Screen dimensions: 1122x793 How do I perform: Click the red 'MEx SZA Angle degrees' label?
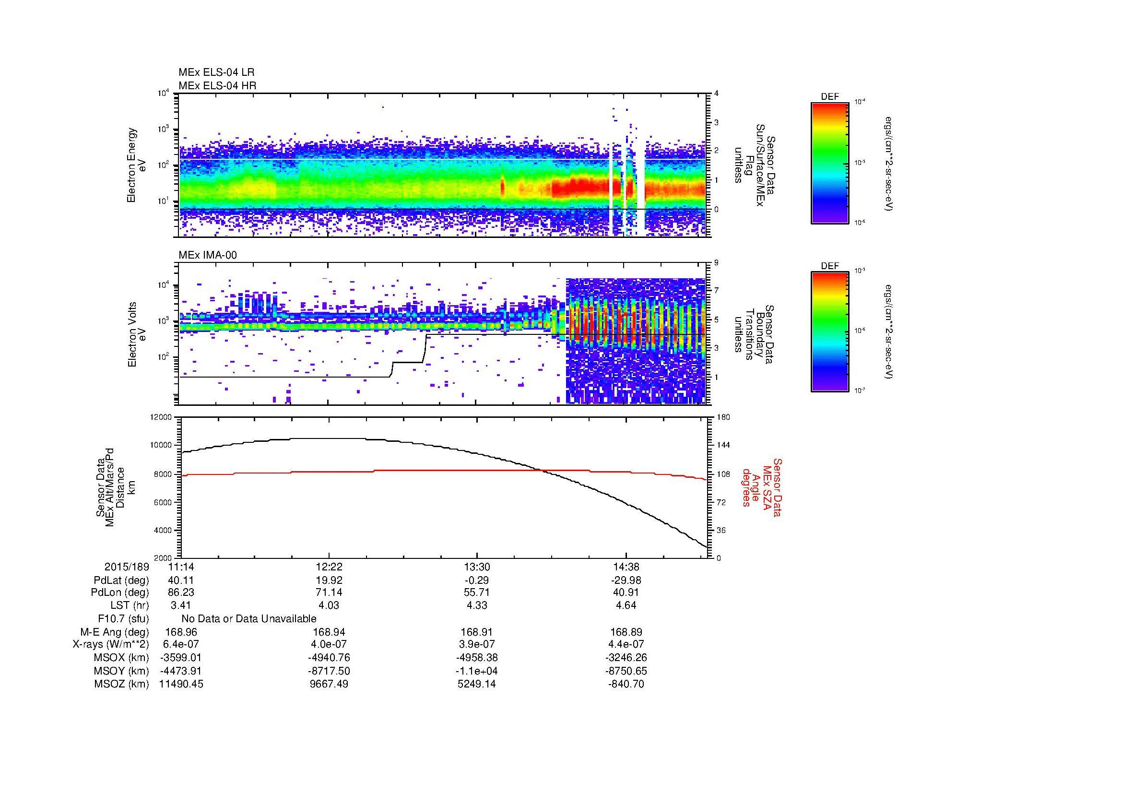[x=761, y=487]
